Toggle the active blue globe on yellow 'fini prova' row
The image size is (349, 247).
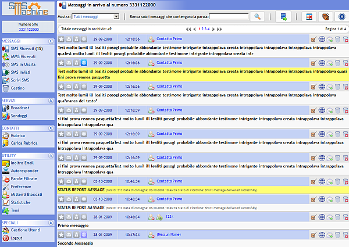[84, 63]
